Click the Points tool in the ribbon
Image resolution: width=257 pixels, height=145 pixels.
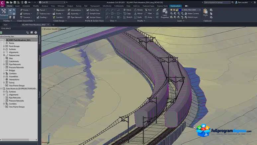(25, 10)
